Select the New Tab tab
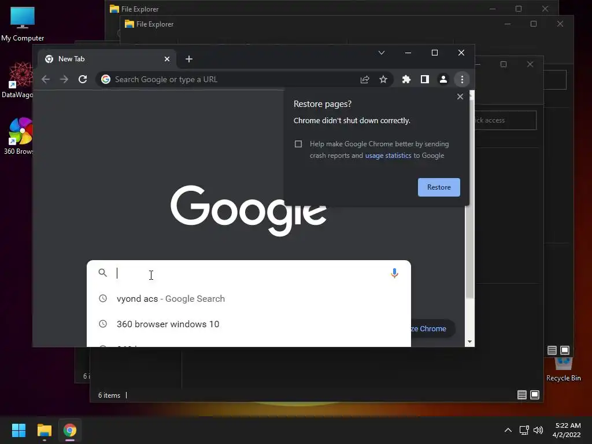The image size is (592, 444). tap(107, 59)
